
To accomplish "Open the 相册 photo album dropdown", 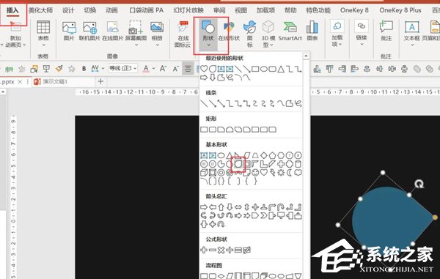I will tap(157, 34).
